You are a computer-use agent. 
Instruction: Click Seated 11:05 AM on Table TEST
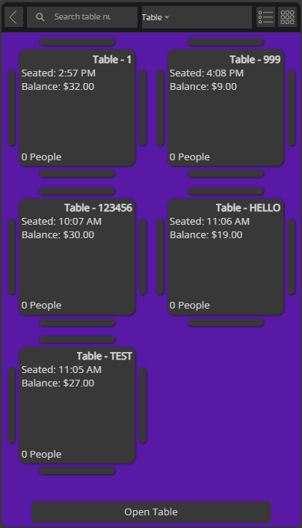(61, 370)
